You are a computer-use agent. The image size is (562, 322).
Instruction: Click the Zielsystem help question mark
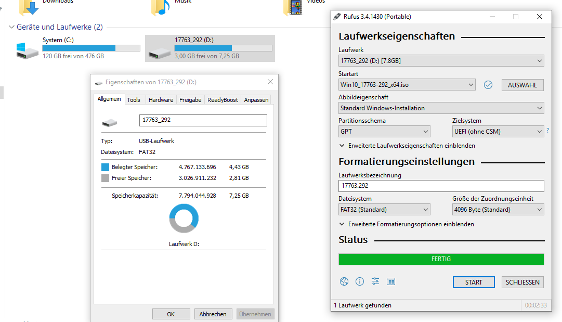point(547,131)
